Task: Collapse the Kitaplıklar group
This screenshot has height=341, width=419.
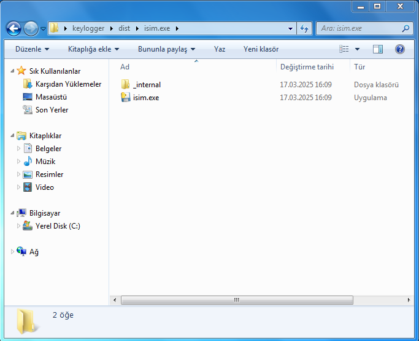Action: (x=12, y=135)
